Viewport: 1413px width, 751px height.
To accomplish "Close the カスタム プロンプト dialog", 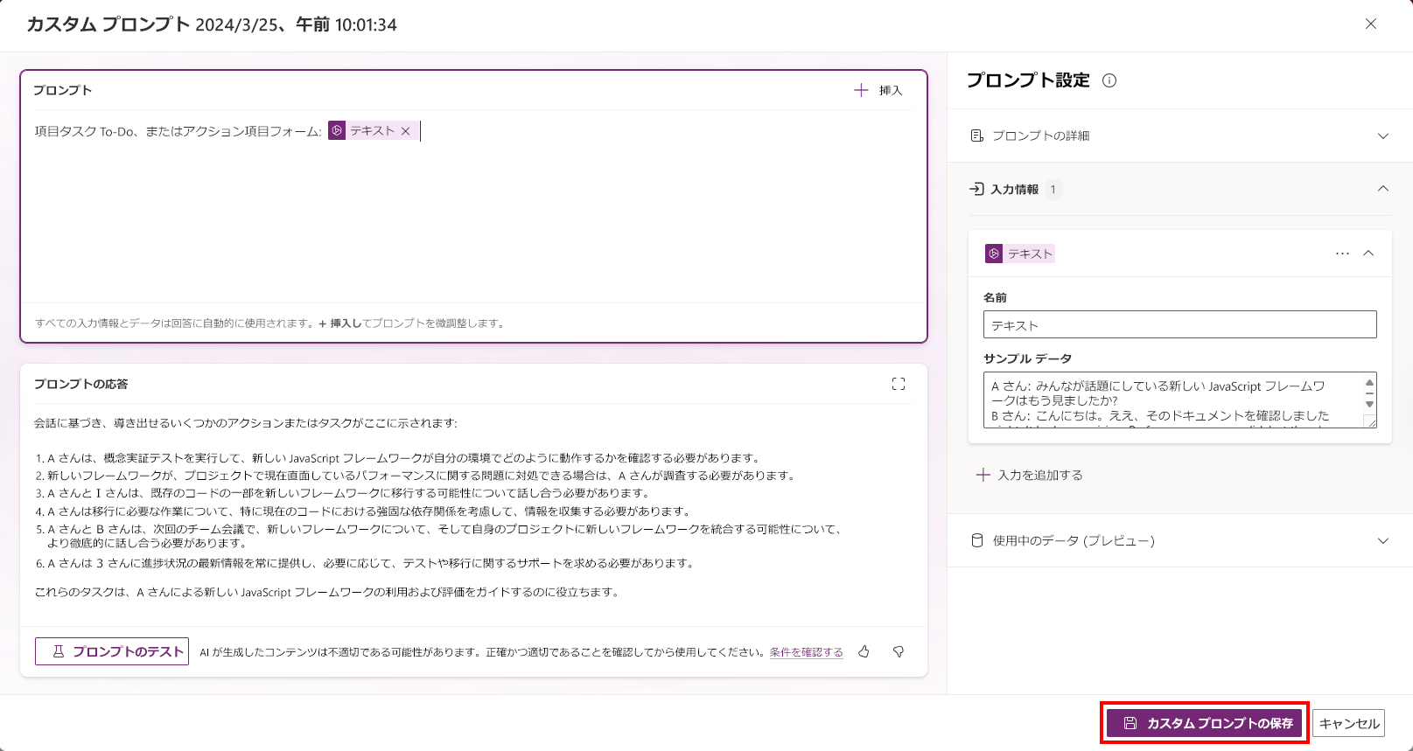I will 1371,24.
